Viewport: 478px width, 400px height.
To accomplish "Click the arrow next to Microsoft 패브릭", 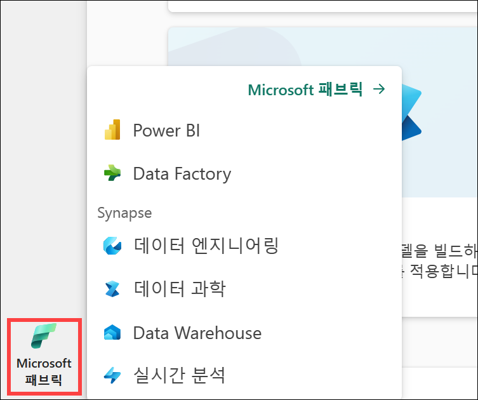I will pyautogui.click(x=379, y=90).
